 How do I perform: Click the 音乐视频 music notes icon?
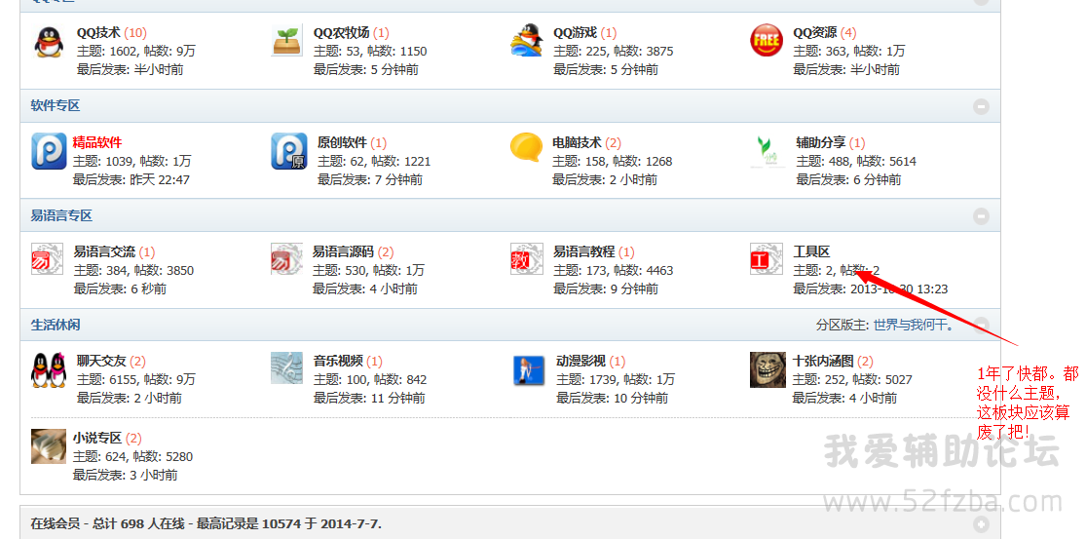286,367
